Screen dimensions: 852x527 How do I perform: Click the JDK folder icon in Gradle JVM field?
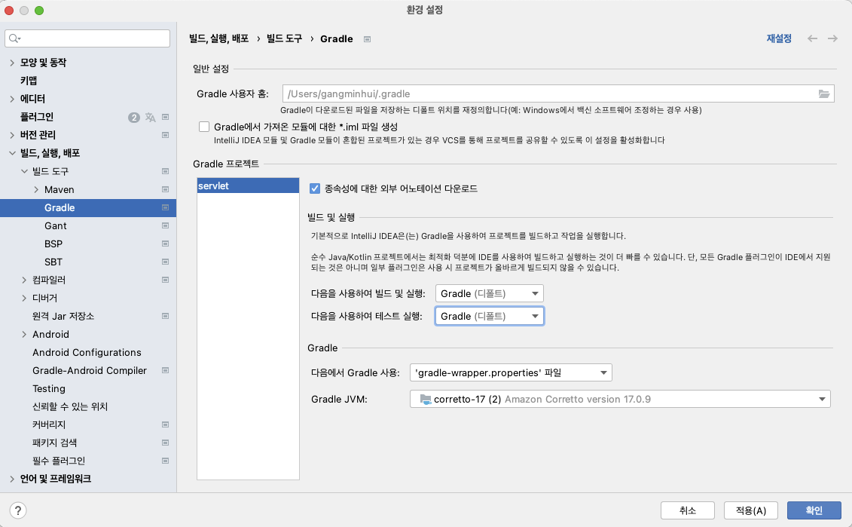coord(426,399)
